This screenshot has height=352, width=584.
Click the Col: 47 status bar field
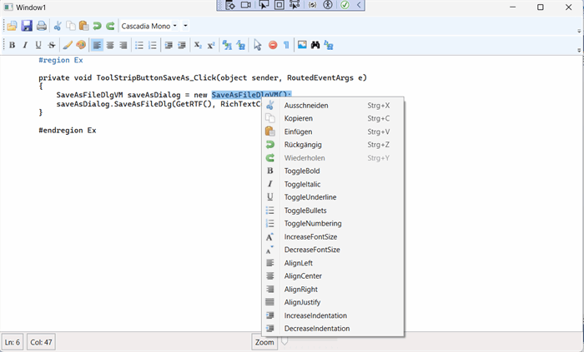(x=41, y=342)
